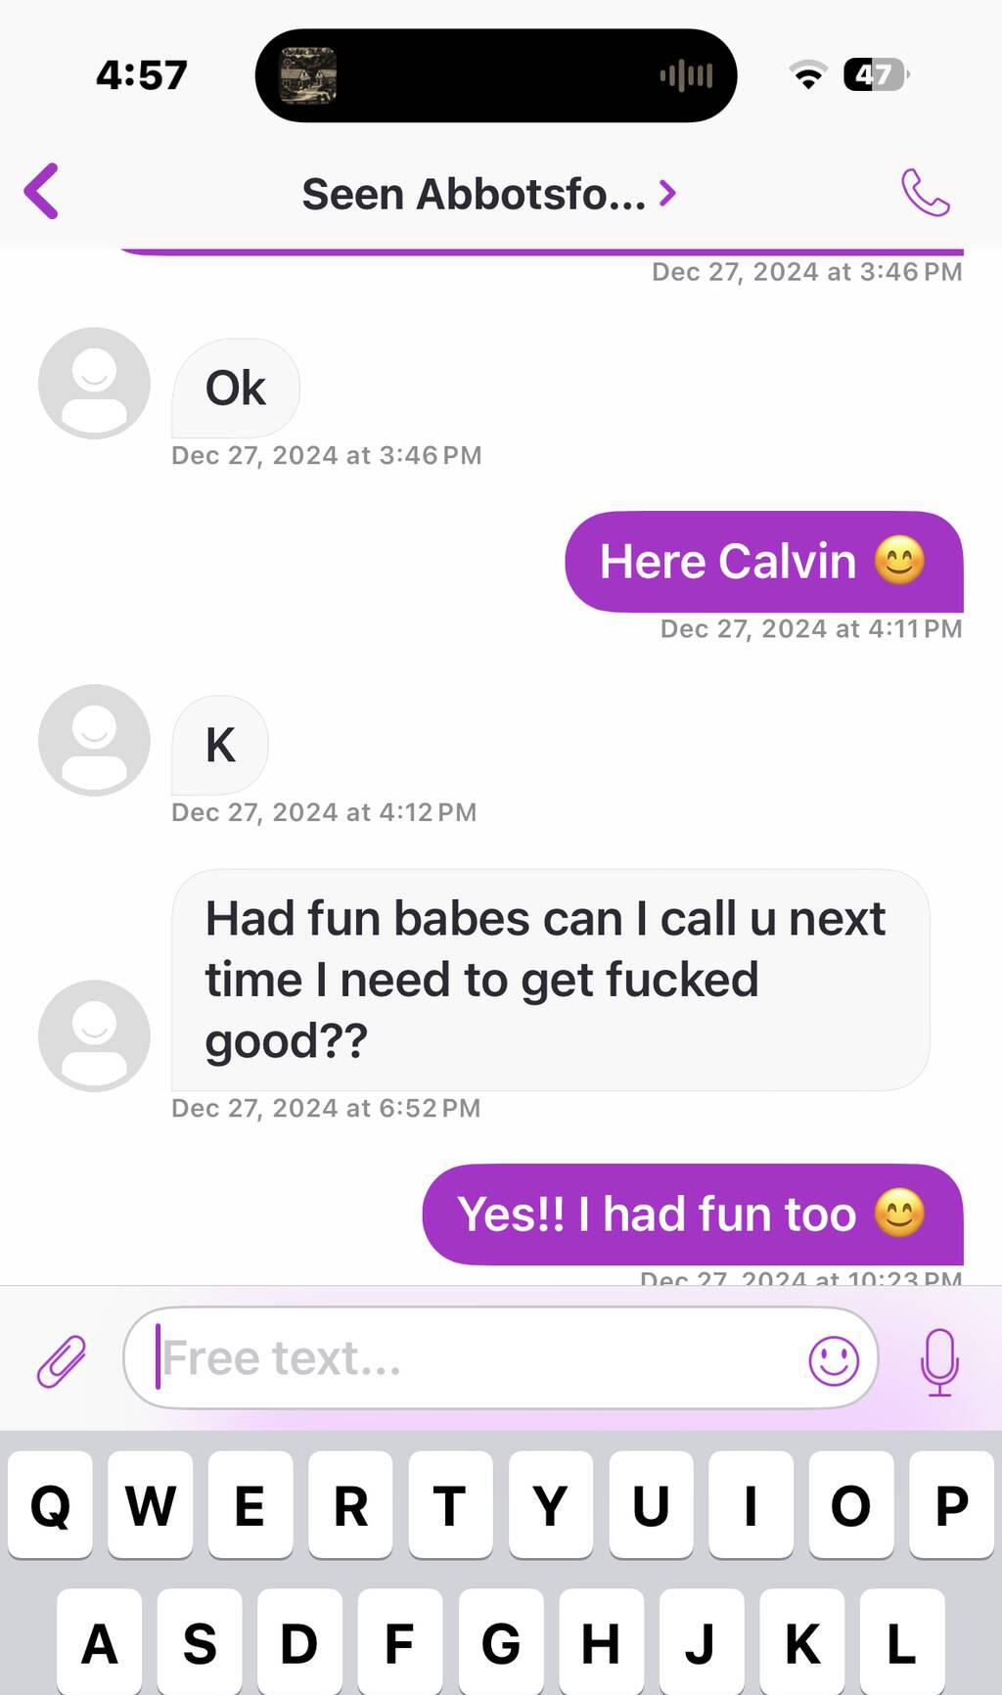Tap the battery indicator in status bar
1002x1695 pixels.
877,74
